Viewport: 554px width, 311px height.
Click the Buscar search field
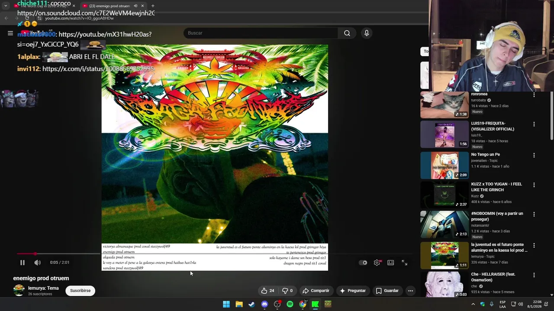click(x=261, y=33)
